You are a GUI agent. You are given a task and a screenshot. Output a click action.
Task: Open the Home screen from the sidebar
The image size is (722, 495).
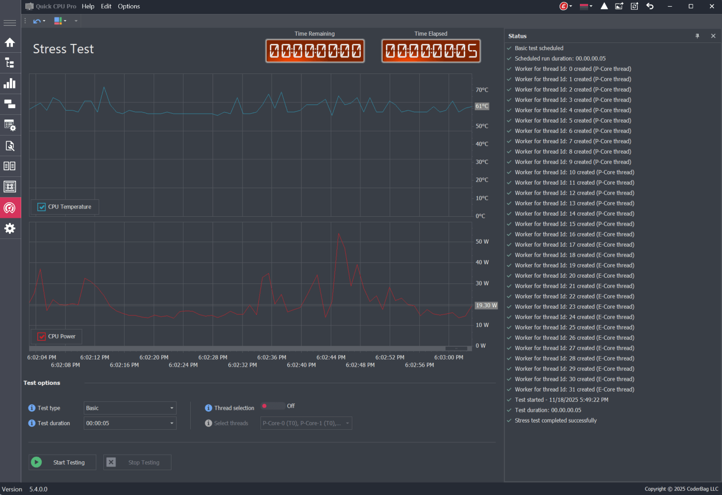(x=10, y=42)
